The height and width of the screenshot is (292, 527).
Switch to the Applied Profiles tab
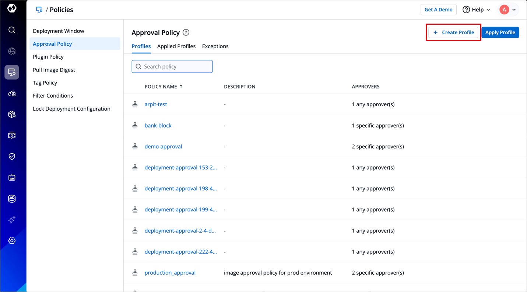tap(176, 46)
